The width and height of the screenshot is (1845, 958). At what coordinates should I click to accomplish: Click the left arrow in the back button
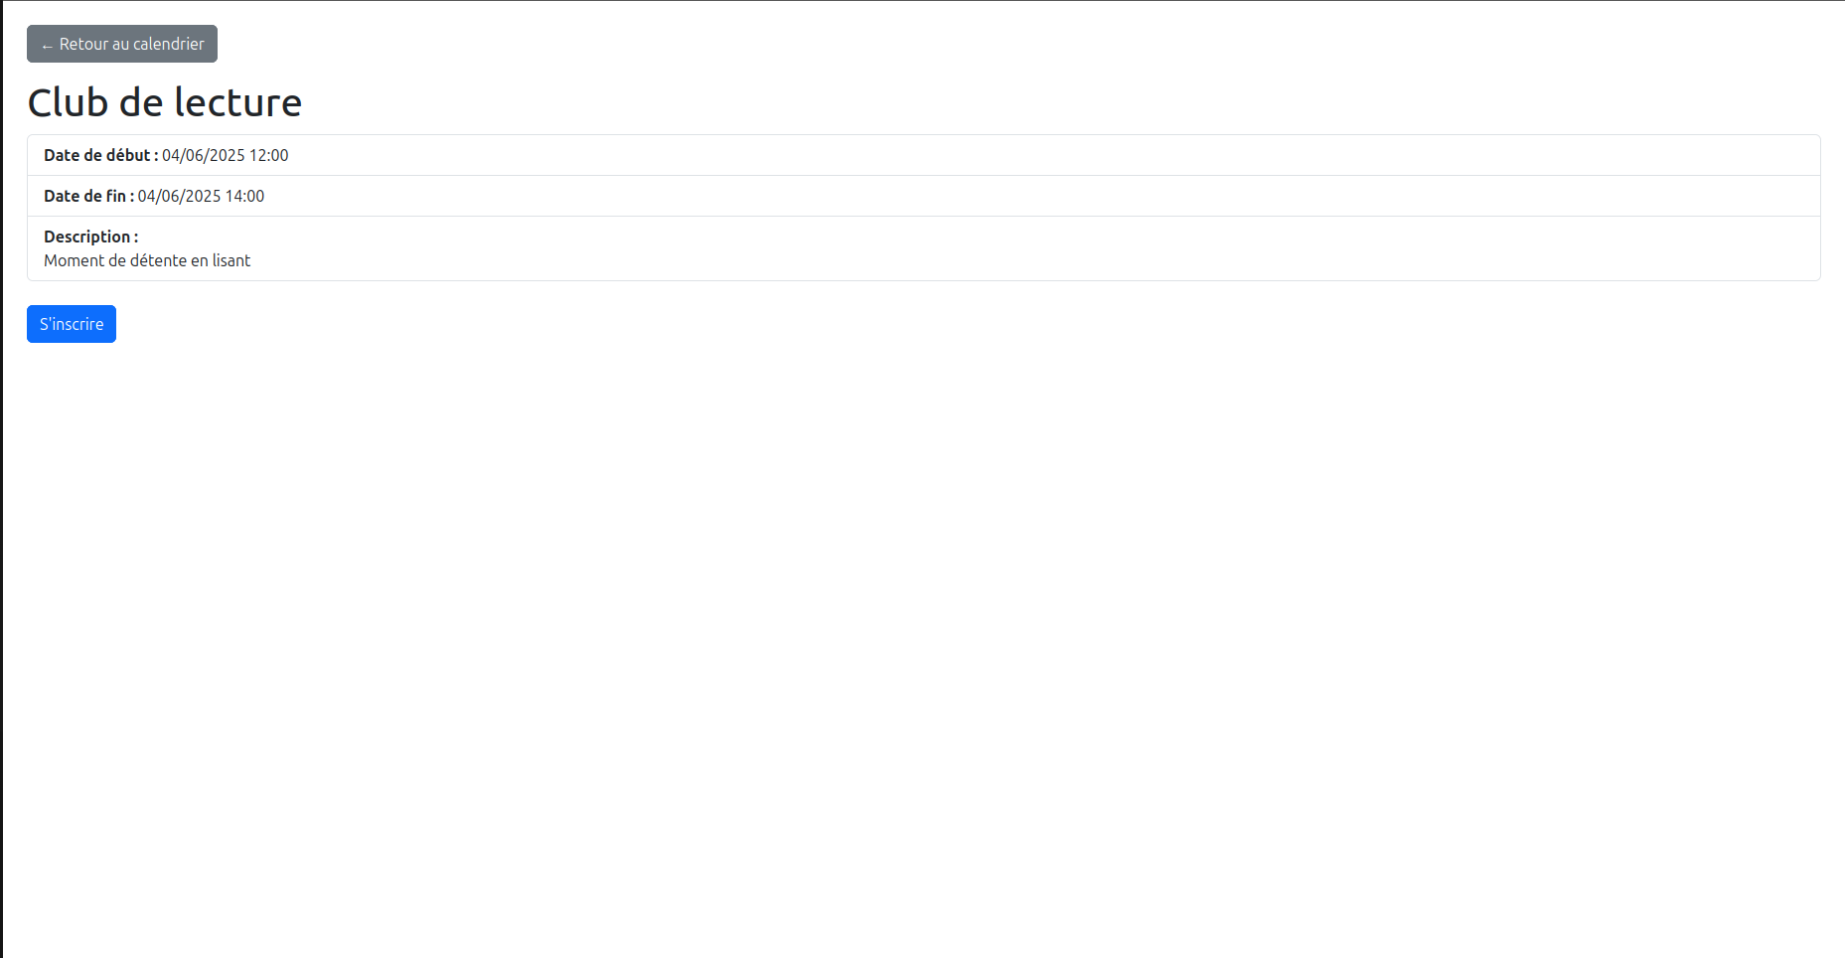(x=47, y=46)
